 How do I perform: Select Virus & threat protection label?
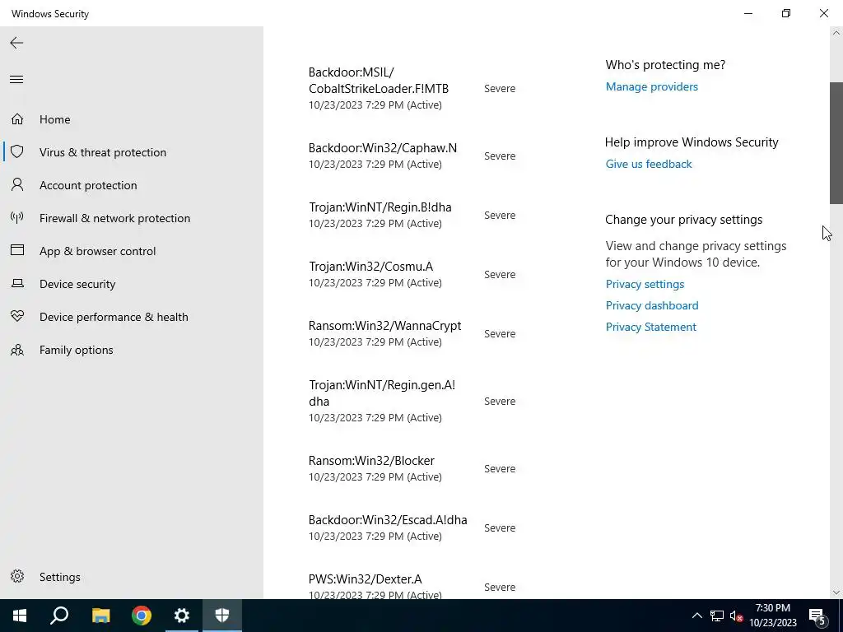point(103,152)
